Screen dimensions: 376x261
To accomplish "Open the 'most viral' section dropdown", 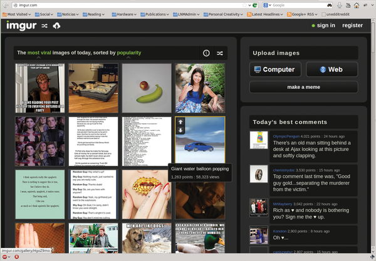I will (x=39, y=53).
